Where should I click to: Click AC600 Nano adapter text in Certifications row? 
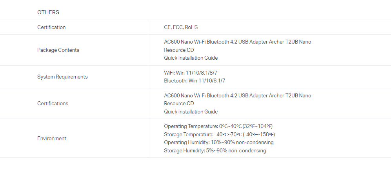coord(237,95)
